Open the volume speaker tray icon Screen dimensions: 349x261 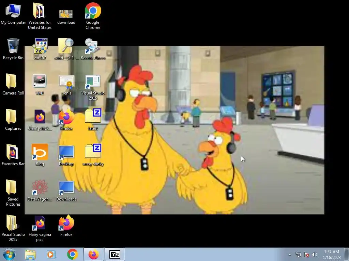point(315,255)
